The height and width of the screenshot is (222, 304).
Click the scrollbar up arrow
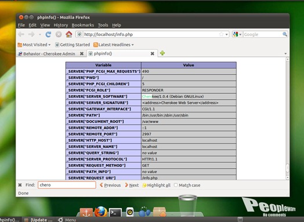click(288, 59)
